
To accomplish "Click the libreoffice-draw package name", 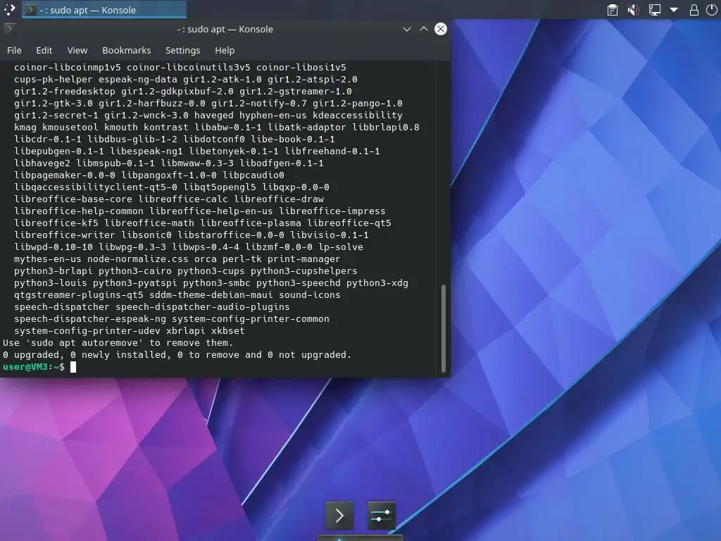I will pyautogui.click(x=279, y=199).
